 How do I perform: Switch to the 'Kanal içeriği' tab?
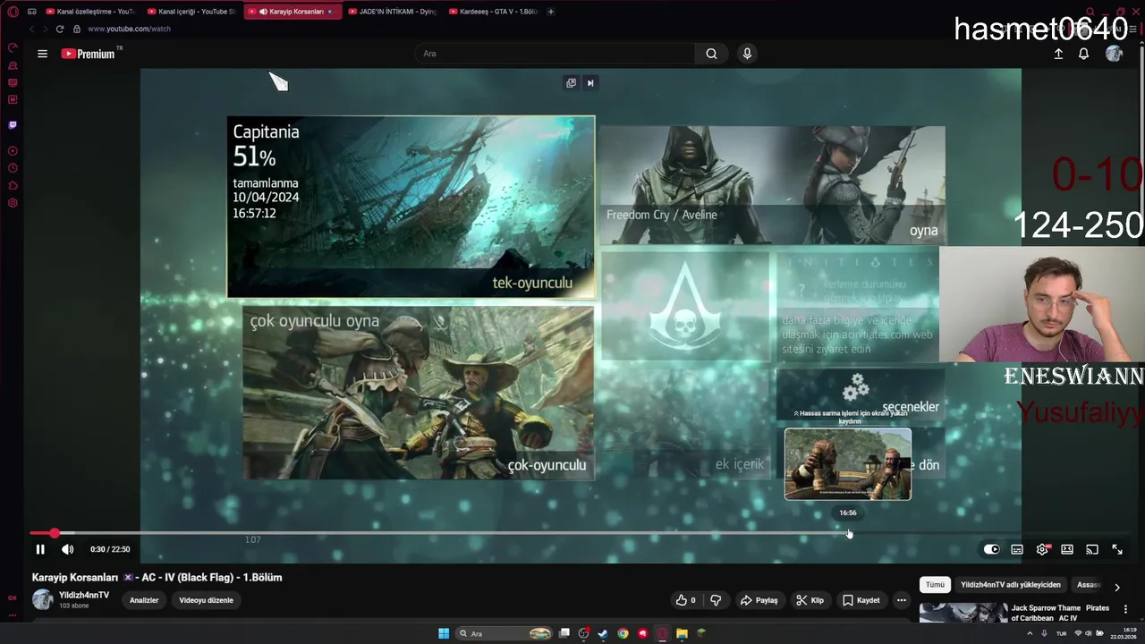(x=191, y=12)
